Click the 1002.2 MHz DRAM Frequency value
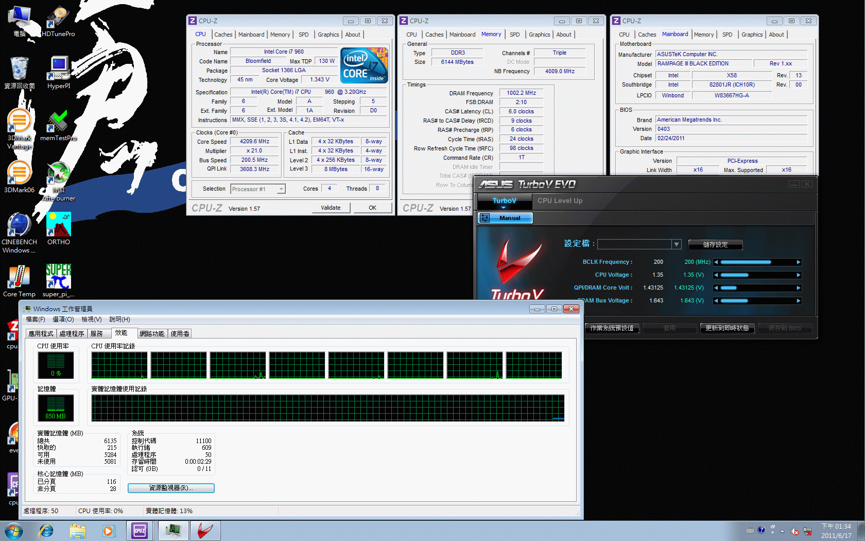This screenshot has width=865, height=541. coord(521,93)
